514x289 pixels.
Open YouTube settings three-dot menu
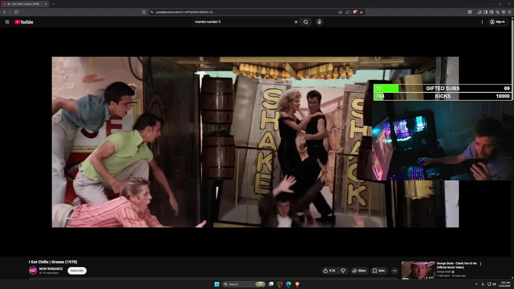point(482,22)
